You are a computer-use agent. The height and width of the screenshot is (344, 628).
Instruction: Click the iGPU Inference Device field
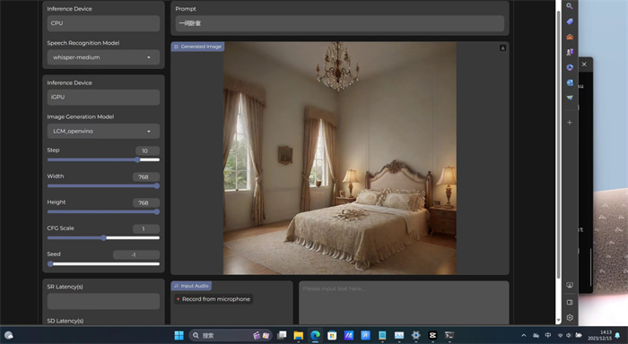[x=103, y=98]
